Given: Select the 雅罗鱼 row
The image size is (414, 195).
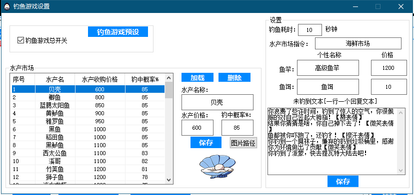Looking at the screenshot, I should coord(87,121).
